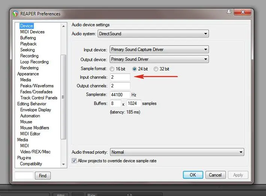This screenshot has height=196, width=266.
Task: Click the tree scrollbar down arrow
Action: (x=63, y=165)
